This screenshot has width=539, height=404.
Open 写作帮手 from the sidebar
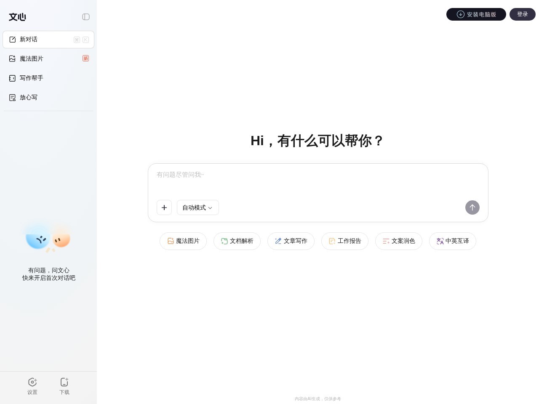point(31,78)
